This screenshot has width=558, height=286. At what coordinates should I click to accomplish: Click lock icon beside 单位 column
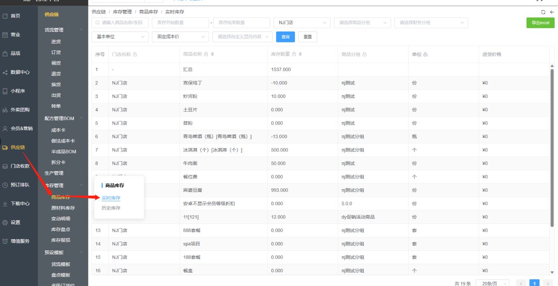[x=425, y=55]
